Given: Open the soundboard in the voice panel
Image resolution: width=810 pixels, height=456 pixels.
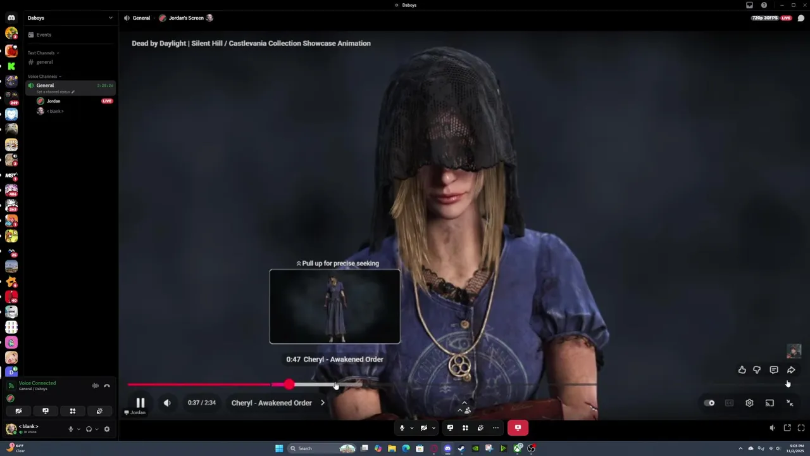Looking at the screenshot, I should (x=100, y=411).
